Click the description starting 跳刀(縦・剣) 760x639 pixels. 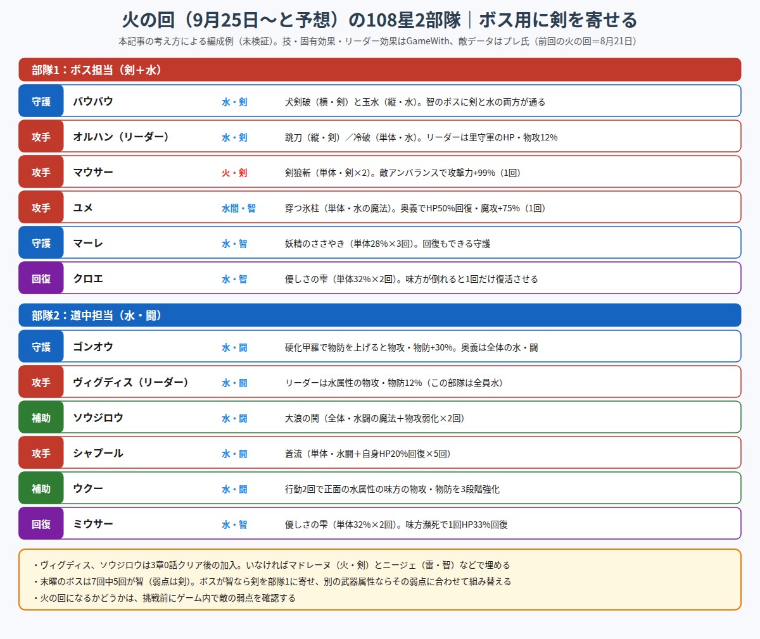(x=421, y=137)
